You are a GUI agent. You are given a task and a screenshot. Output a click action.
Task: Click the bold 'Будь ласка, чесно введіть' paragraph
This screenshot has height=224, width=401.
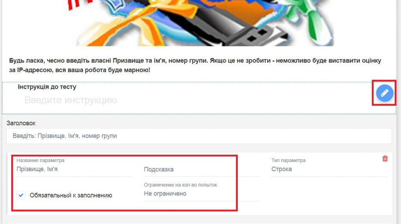tap(195, 65)
